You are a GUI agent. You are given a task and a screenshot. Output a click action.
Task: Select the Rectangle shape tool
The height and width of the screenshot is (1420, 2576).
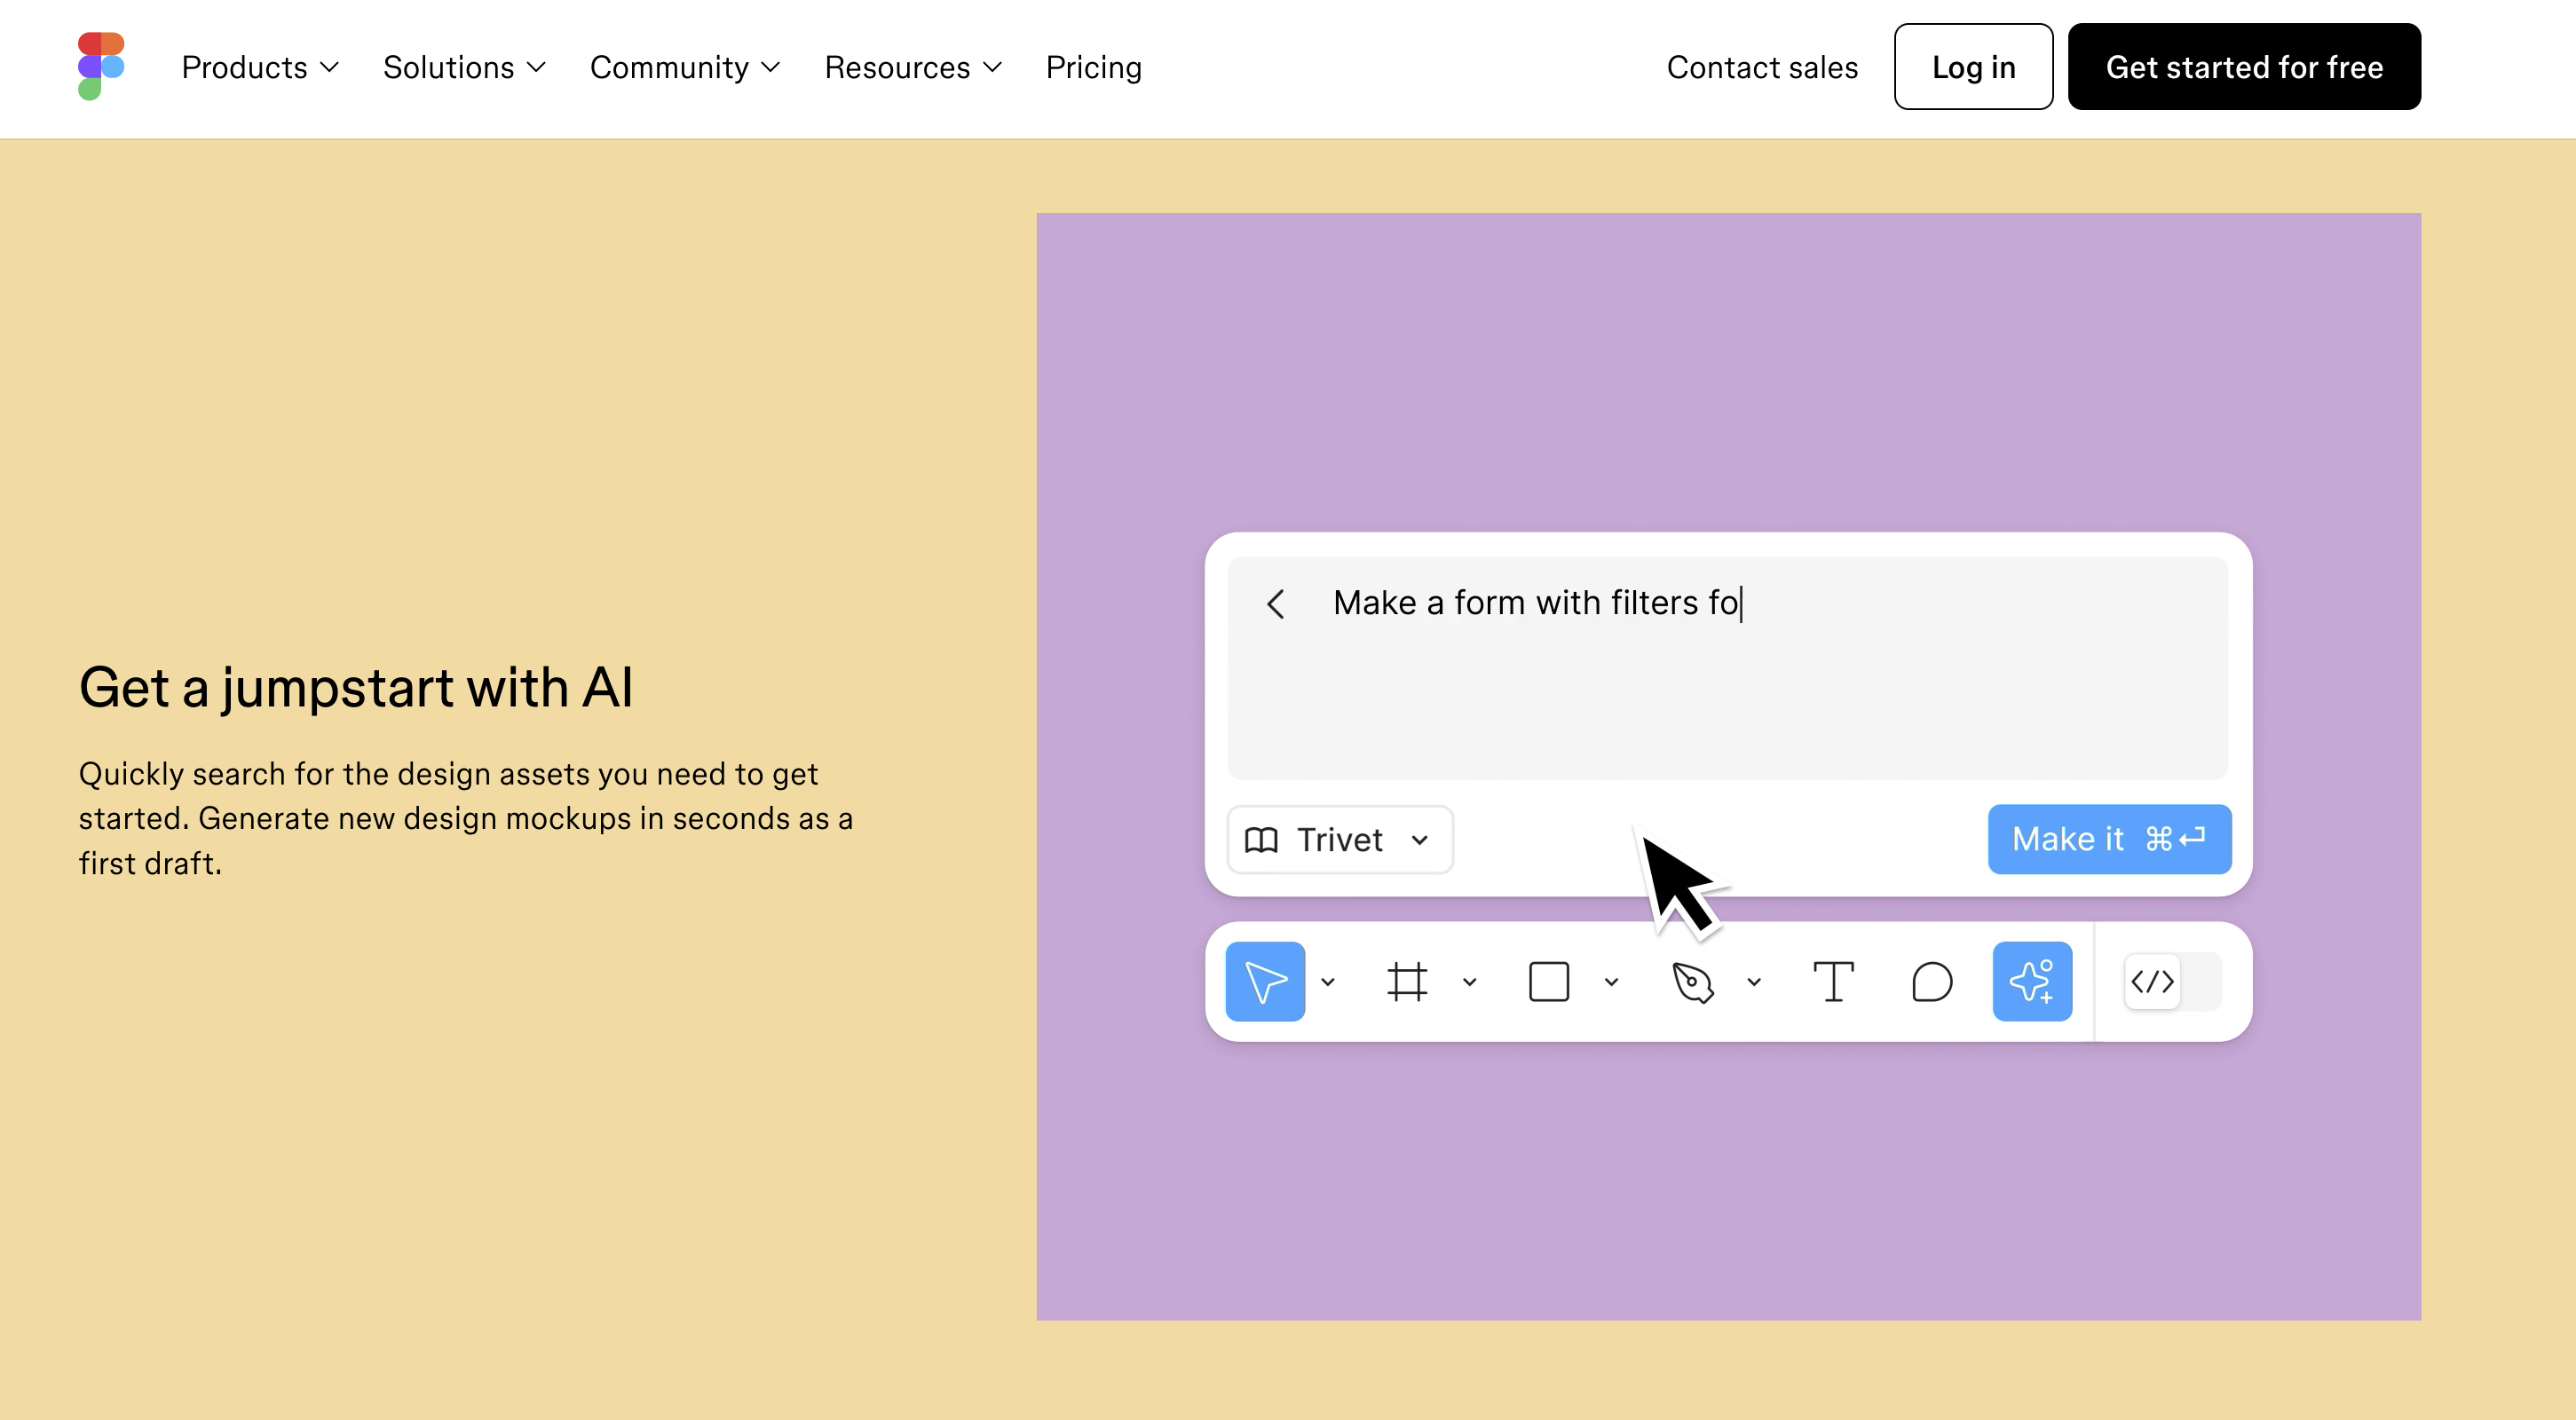pyautogui.click(x=1549, y=981)
